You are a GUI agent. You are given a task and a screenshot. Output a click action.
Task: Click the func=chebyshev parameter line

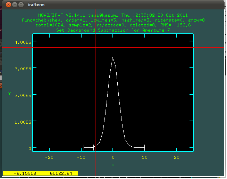113,20
